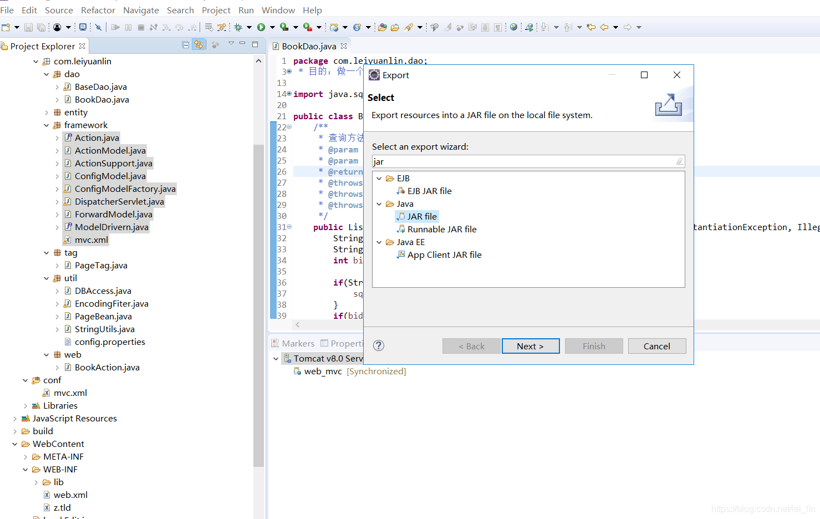Open the Window menu
This screenshot has width=820, height=519.
pos(278,10)
